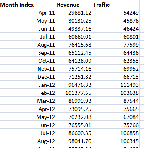This screenshot has width=144, height=148.
Task: Select revenue value 96476.33
Action: (x=74, y=85)
